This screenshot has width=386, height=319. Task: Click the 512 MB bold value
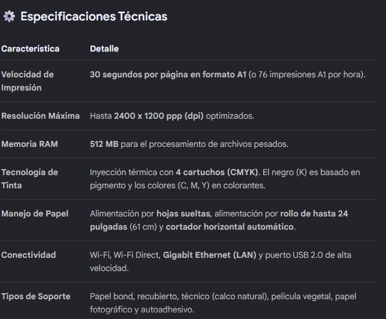[104, 144]
